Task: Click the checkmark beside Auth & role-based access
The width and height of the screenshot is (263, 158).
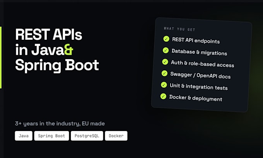Action: pyautogui.click(x=165, y=62)
